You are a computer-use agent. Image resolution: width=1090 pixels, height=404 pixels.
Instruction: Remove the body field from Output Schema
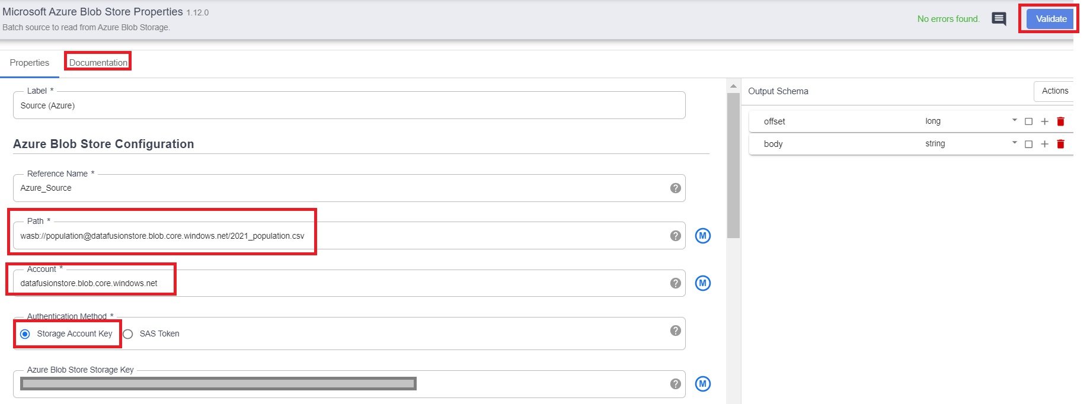pyautogui.click(x=1061, y=143)
